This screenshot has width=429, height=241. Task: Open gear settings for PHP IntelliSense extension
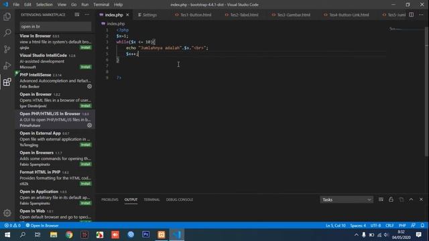(x=89, y=86)
